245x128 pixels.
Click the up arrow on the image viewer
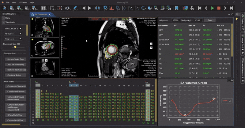pos(151,44)
